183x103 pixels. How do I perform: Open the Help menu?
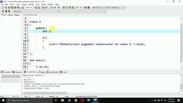[57, 5]
